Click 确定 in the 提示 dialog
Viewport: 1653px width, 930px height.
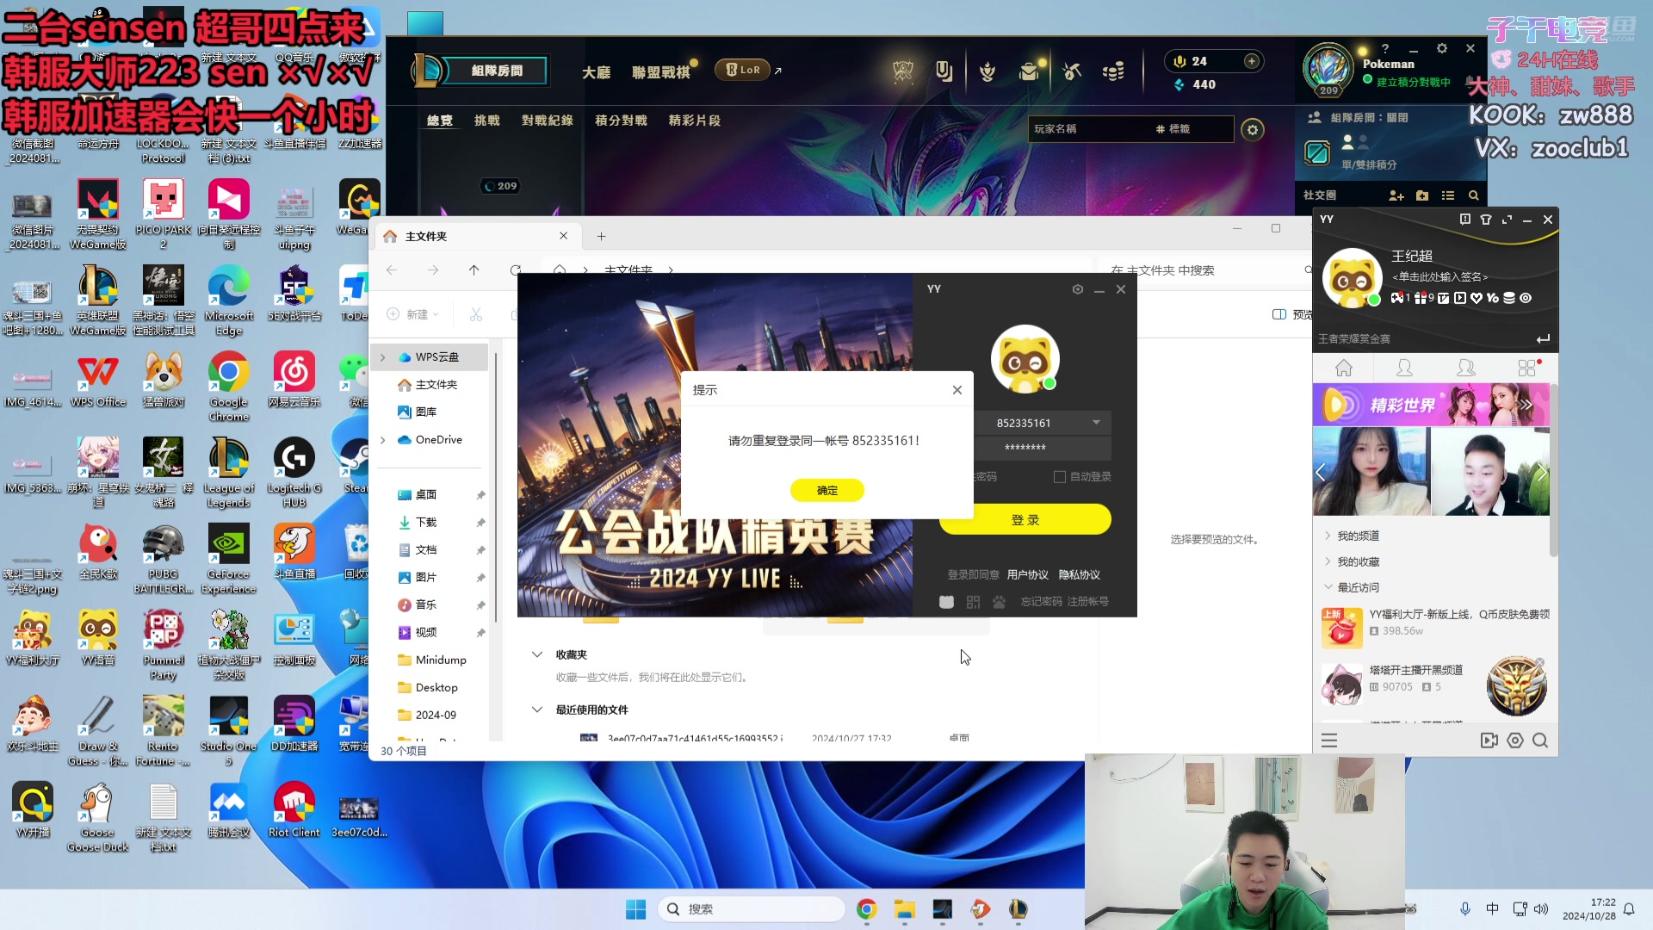[826, 490]
